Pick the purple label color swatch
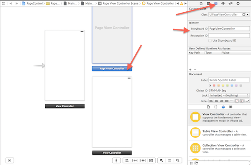This screenshot has height=165, width=251. (236, 86)
